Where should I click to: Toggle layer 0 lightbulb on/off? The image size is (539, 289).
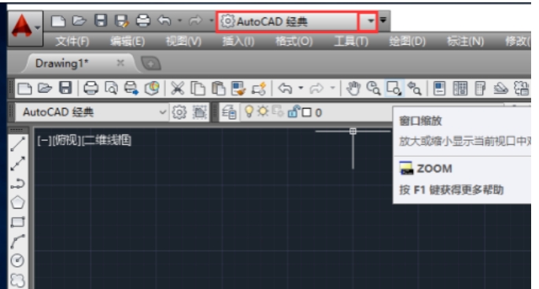(249, 112)
